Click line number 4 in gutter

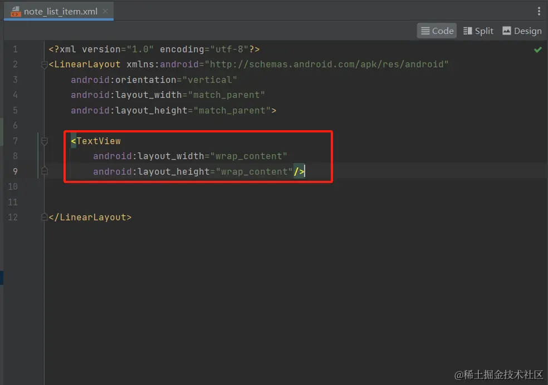pyautogui.click(x=15, y=95)
